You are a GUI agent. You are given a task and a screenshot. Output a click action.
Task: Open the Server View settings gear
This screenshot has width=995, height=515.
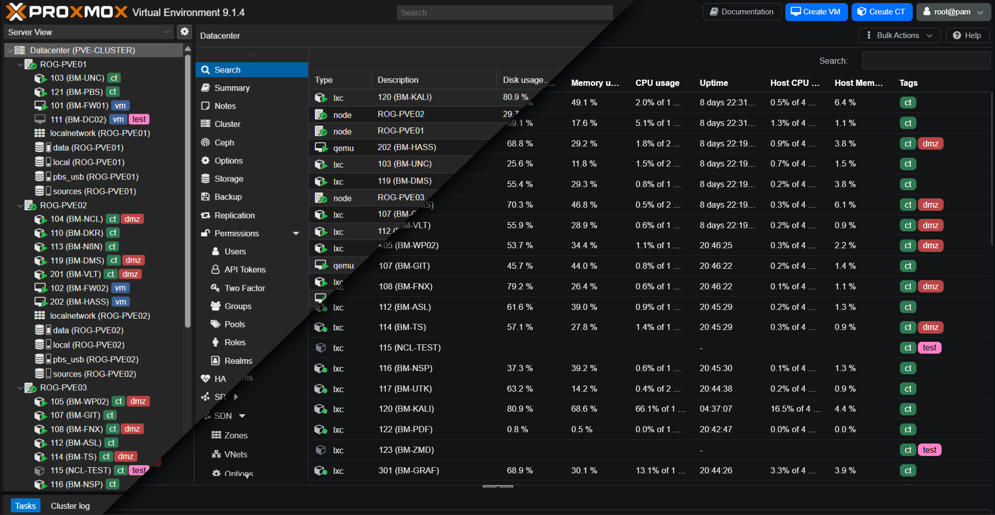tap(185, 32)
